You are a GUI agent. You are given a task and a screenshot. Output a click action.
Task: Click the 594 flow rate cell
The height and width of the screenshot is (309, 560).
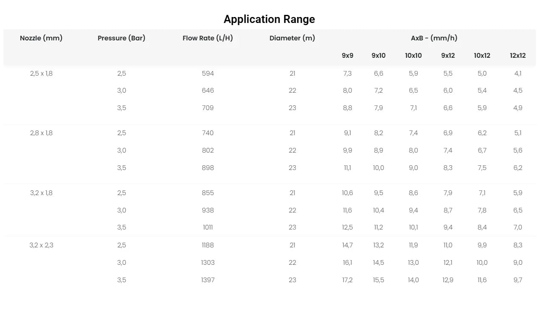click(208, 74)
